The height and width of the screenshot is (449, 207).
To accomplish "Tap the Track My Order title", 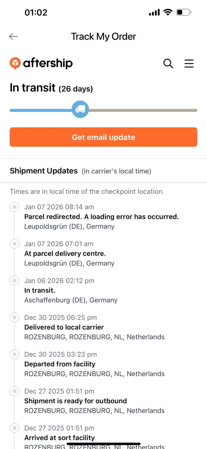I will (103, 37).
